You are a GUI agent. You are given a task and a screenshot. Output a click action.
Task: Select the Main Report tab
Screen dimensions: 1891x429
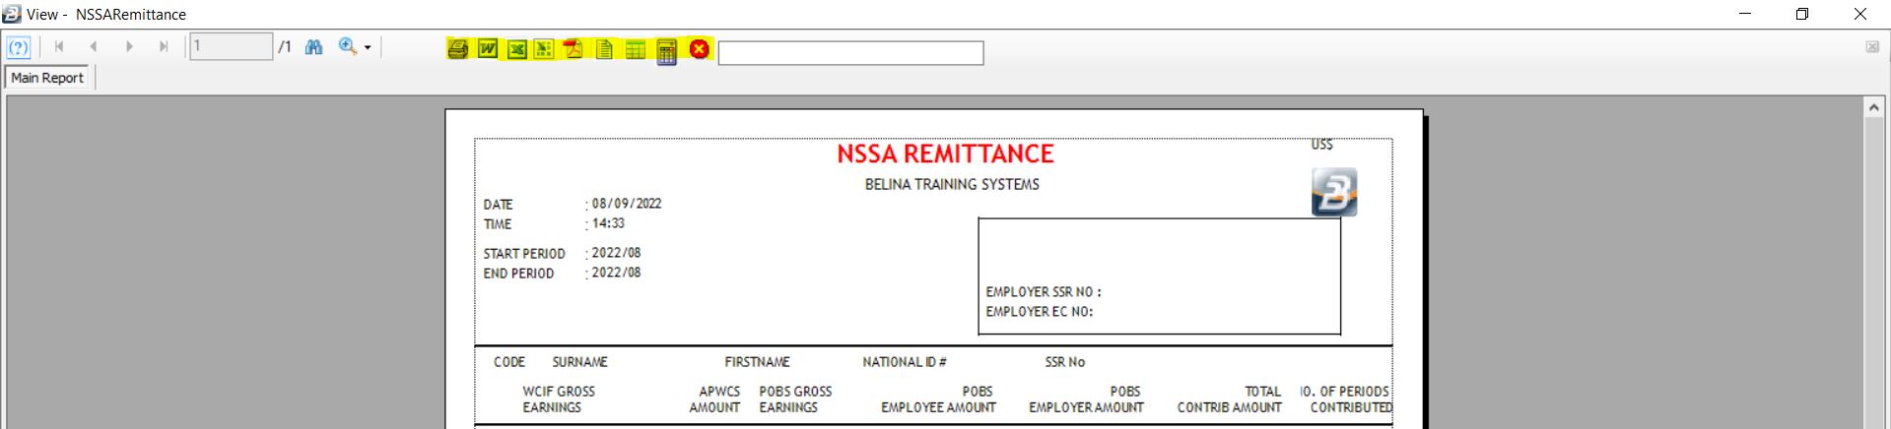tap(47, 78)
